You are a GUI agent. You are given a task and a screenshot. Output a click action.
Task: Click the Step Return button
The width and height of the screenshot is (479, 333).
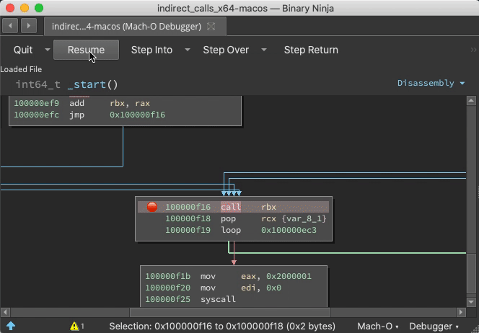(x=311, y=50)
